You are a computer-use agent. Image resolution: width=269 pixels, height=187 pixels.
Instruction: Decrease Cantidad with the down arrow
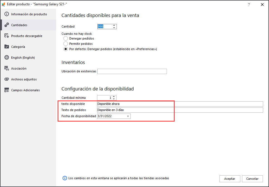pyautogui.click(x=114, y=28)
